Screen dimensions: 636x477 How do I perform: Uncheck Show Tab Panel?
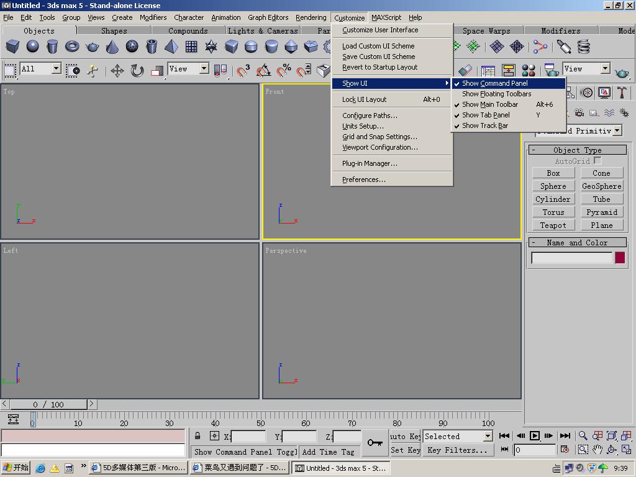(x=509, y=115)
